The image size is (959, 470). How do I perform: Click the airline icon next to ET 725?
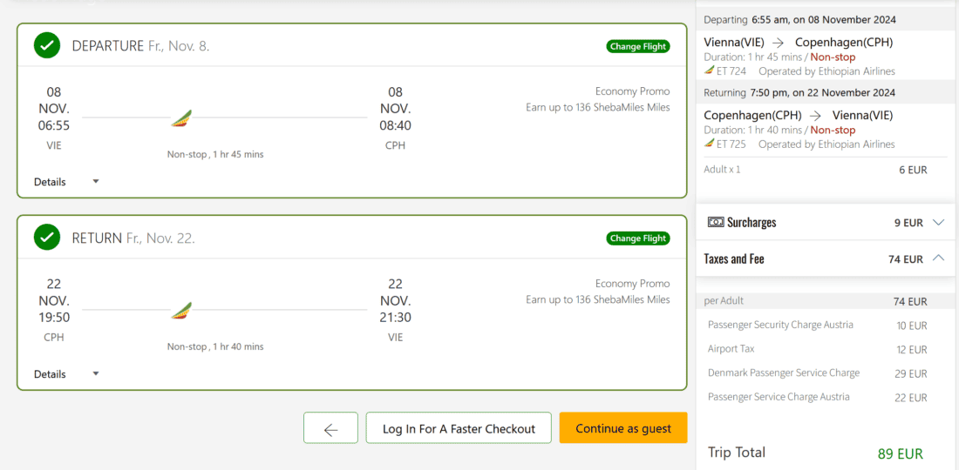tap(709, 144)
